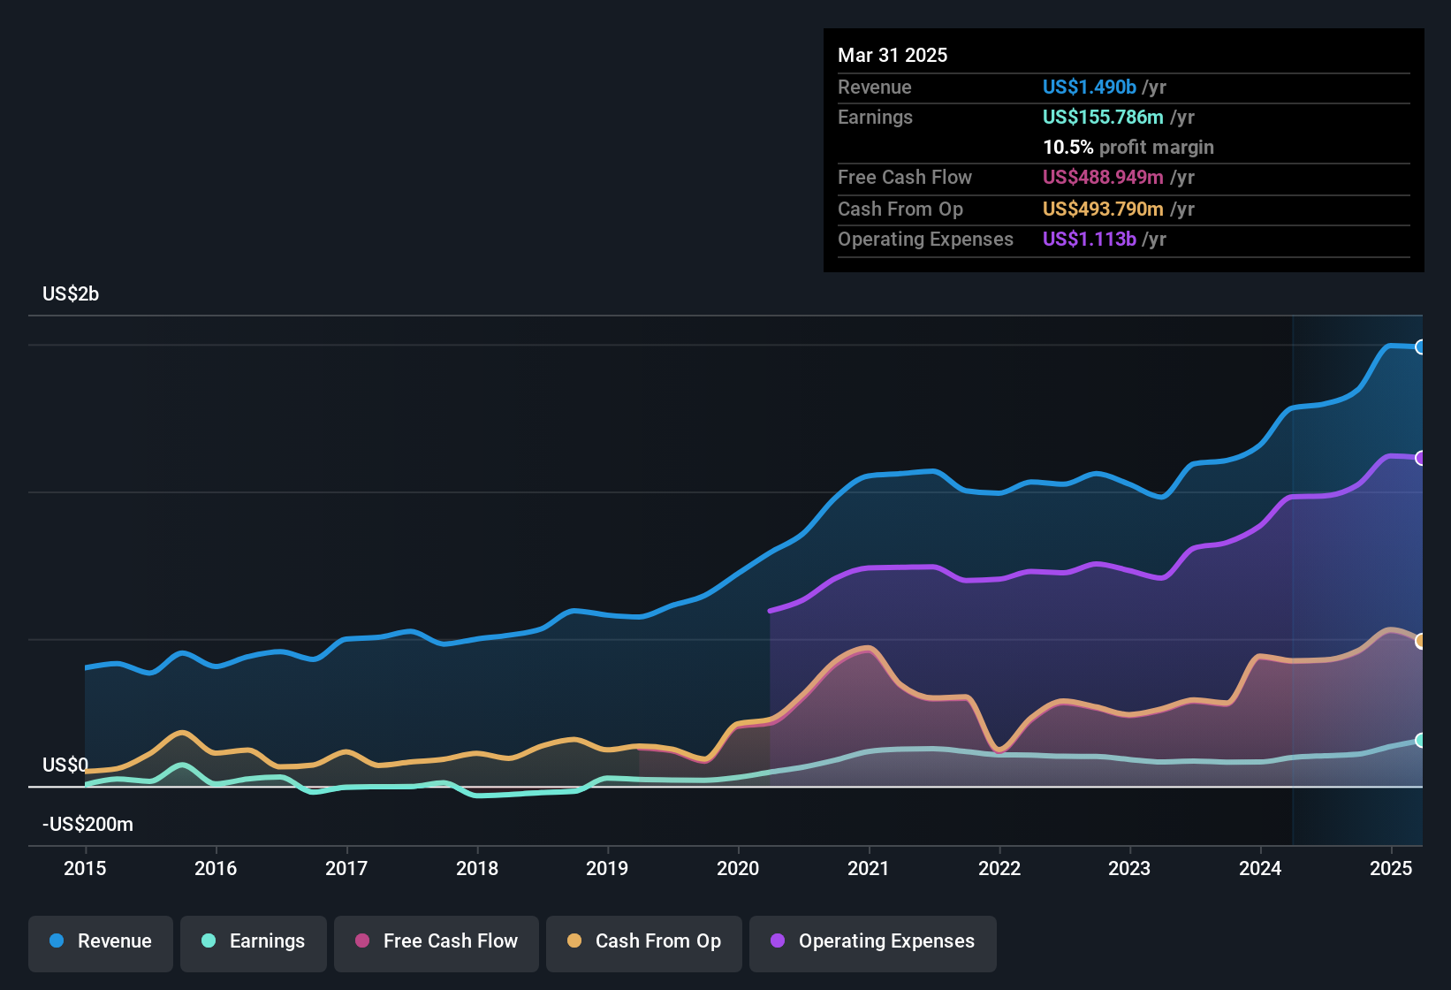
Task: Click the orange Cash From Op dot
Action: [574, 941]
